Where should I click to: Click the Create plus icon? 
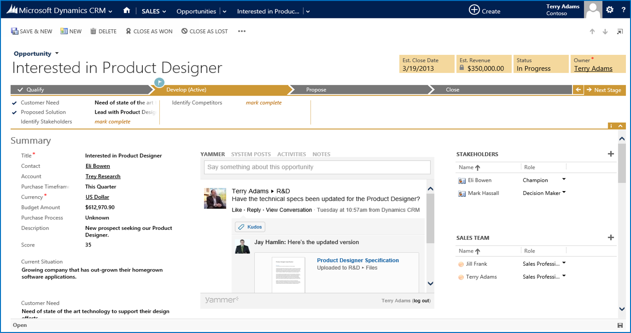click(474, 10)
